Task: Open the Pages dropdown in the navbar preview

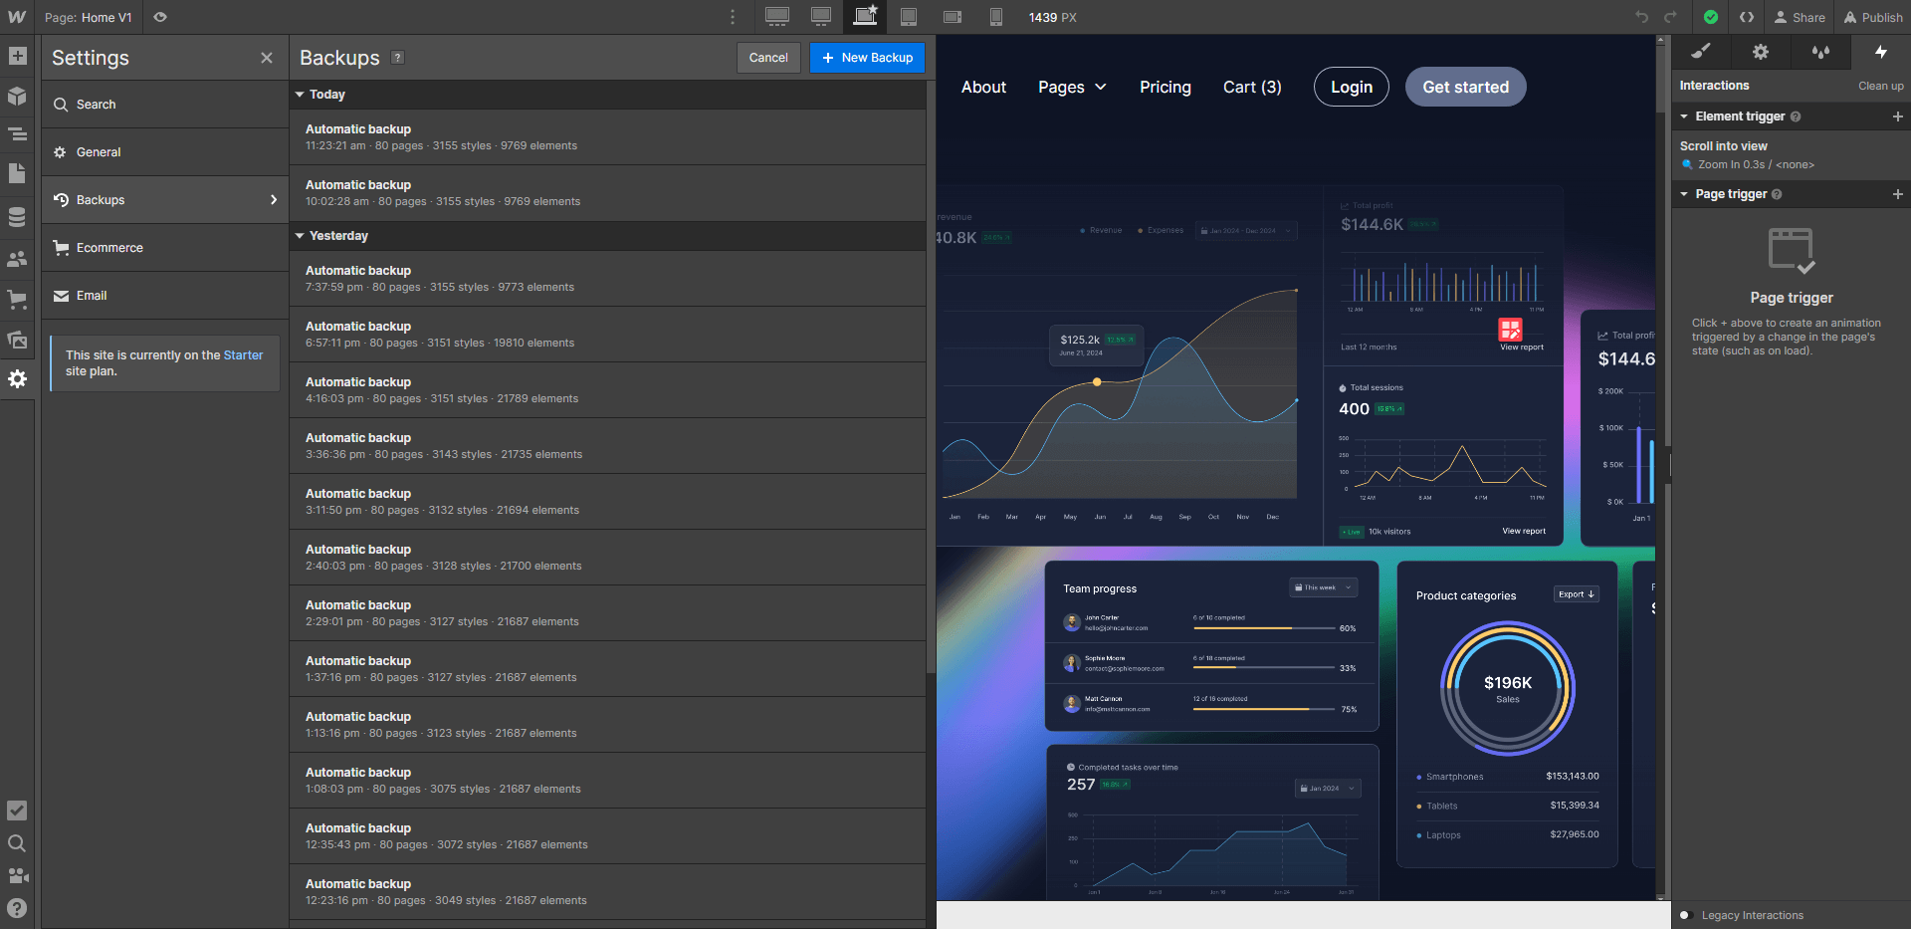Action: point(1072,87)
